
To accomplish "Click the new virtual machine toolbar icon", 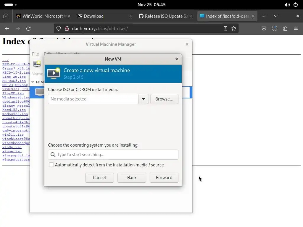I will pyautogui.click(x=37, y=64).
